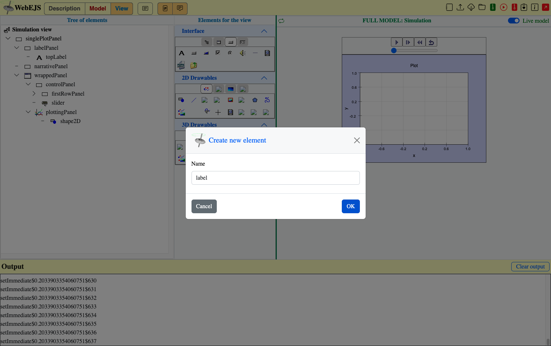Open the folder icon in top toolbar
The image size is (551, 346).
pyautogui.click(x=482, y=7)
